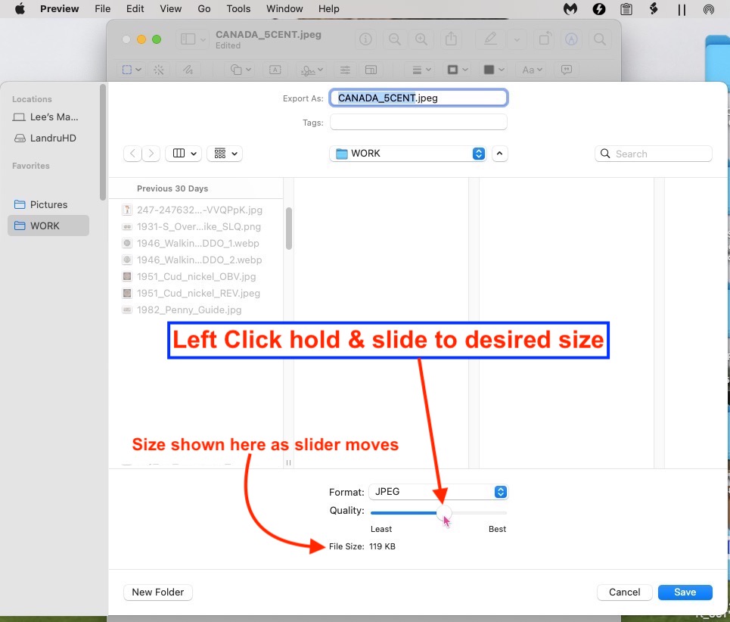
Task: Open the Shapes tool dropdown
Action: 241,70
